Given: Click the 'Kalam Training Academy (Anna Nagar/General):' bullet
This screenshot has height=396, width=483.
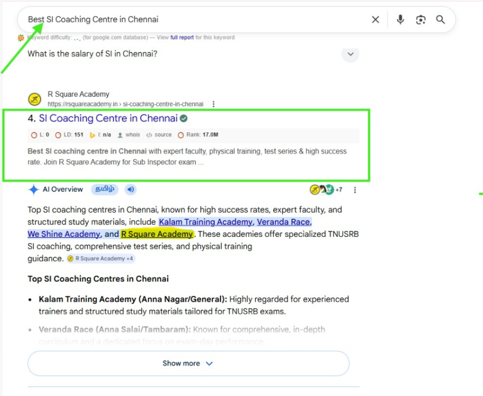Looking at the screenshot, I should [x=133, y=299].
